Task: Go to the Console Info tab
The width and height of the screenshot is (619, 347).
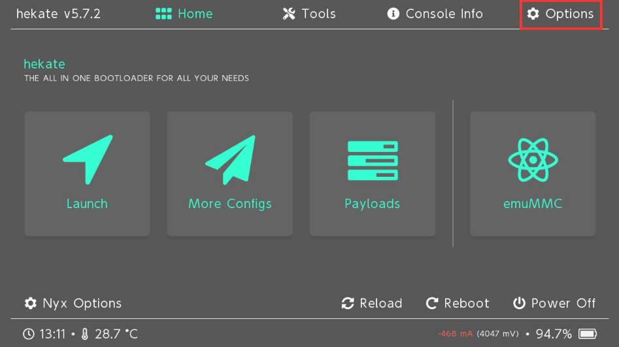Action: tap(435, 14)
